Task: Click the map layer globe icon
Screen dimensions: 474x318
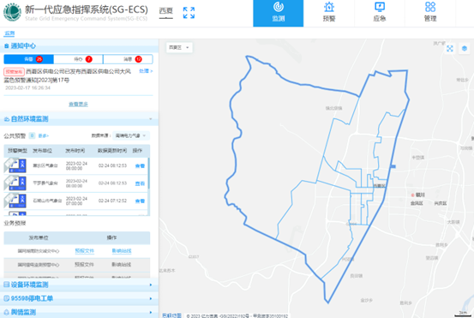Action: [465, 48]
